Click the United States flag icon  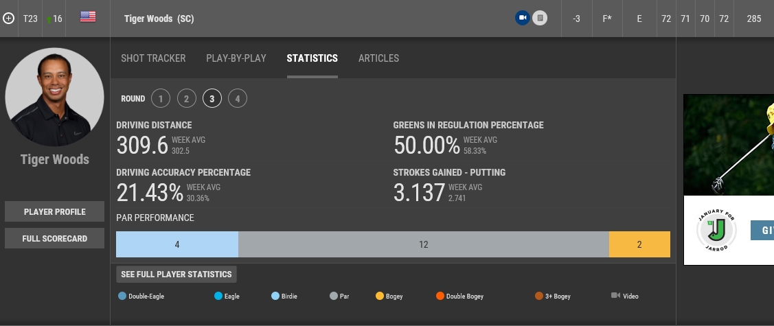pos(88,17)
